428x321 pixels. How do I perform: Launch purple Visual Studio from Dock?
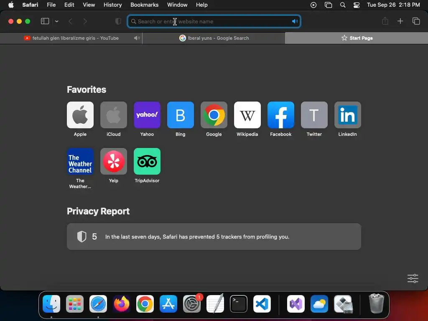296,303
